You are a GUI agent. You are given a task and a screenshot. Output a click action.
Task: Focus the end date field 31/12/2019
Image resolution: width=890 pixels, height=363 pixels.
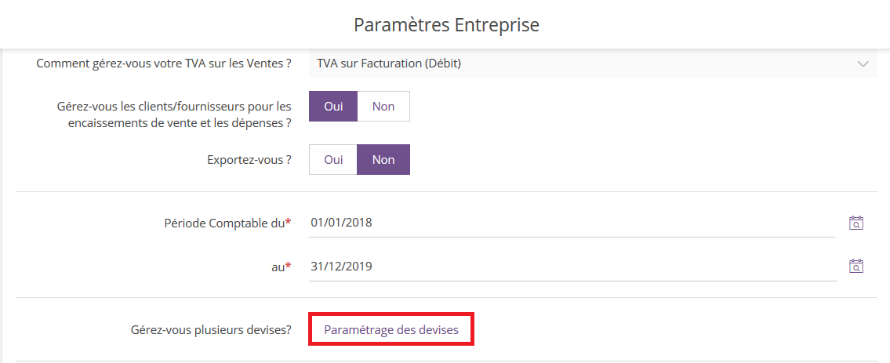[572, 266]
